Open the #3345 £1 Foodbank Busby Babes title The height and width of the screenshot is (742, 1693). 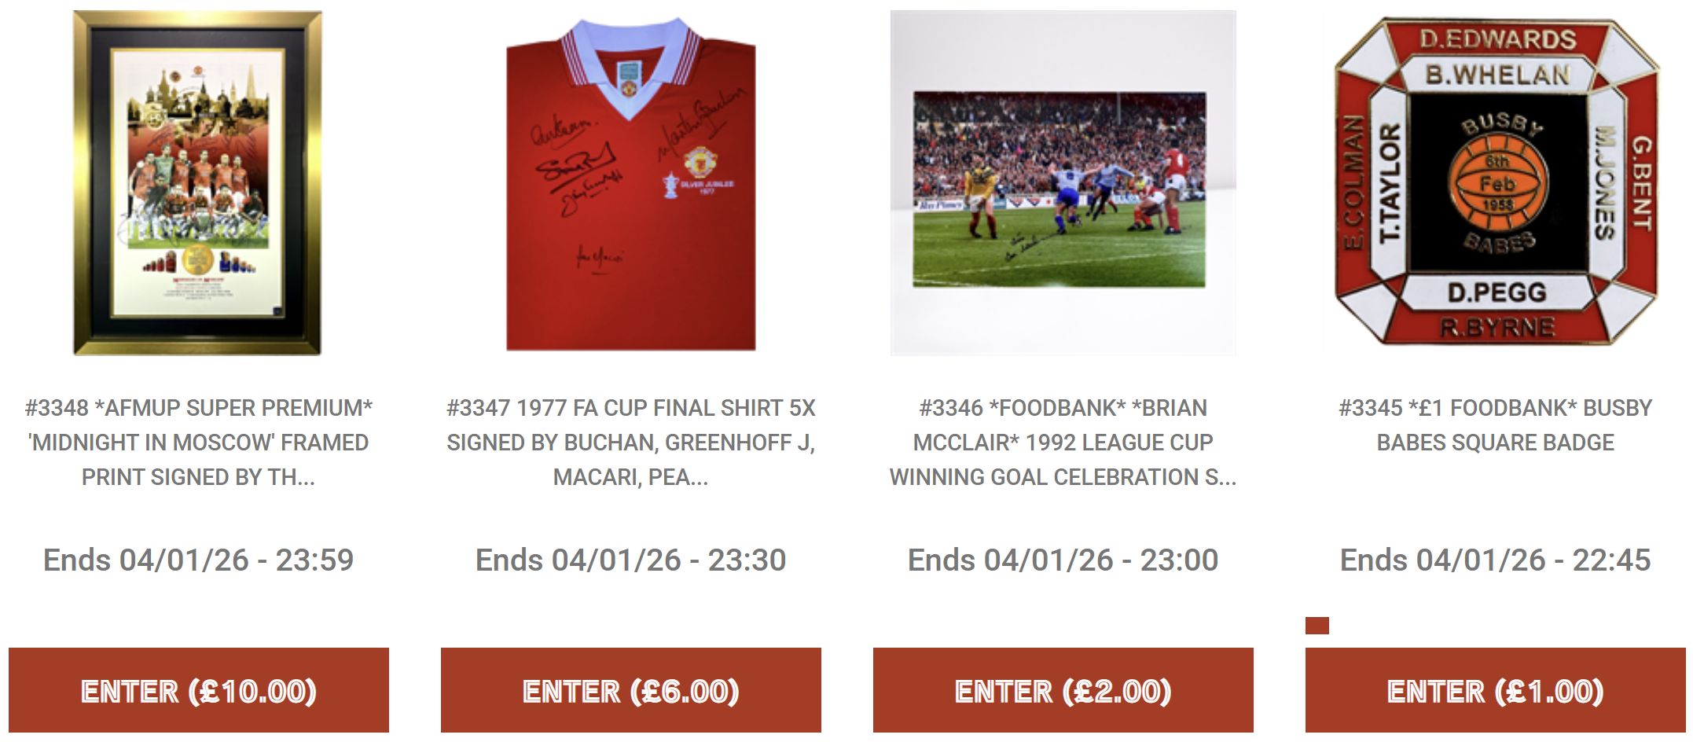click(x=1496, y=425)
